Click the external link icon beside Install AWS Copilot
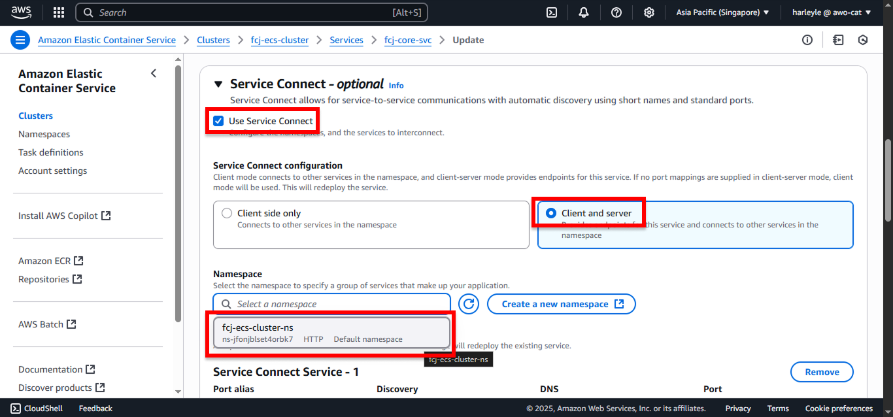 pyautogui.click(x=106, y=216)
